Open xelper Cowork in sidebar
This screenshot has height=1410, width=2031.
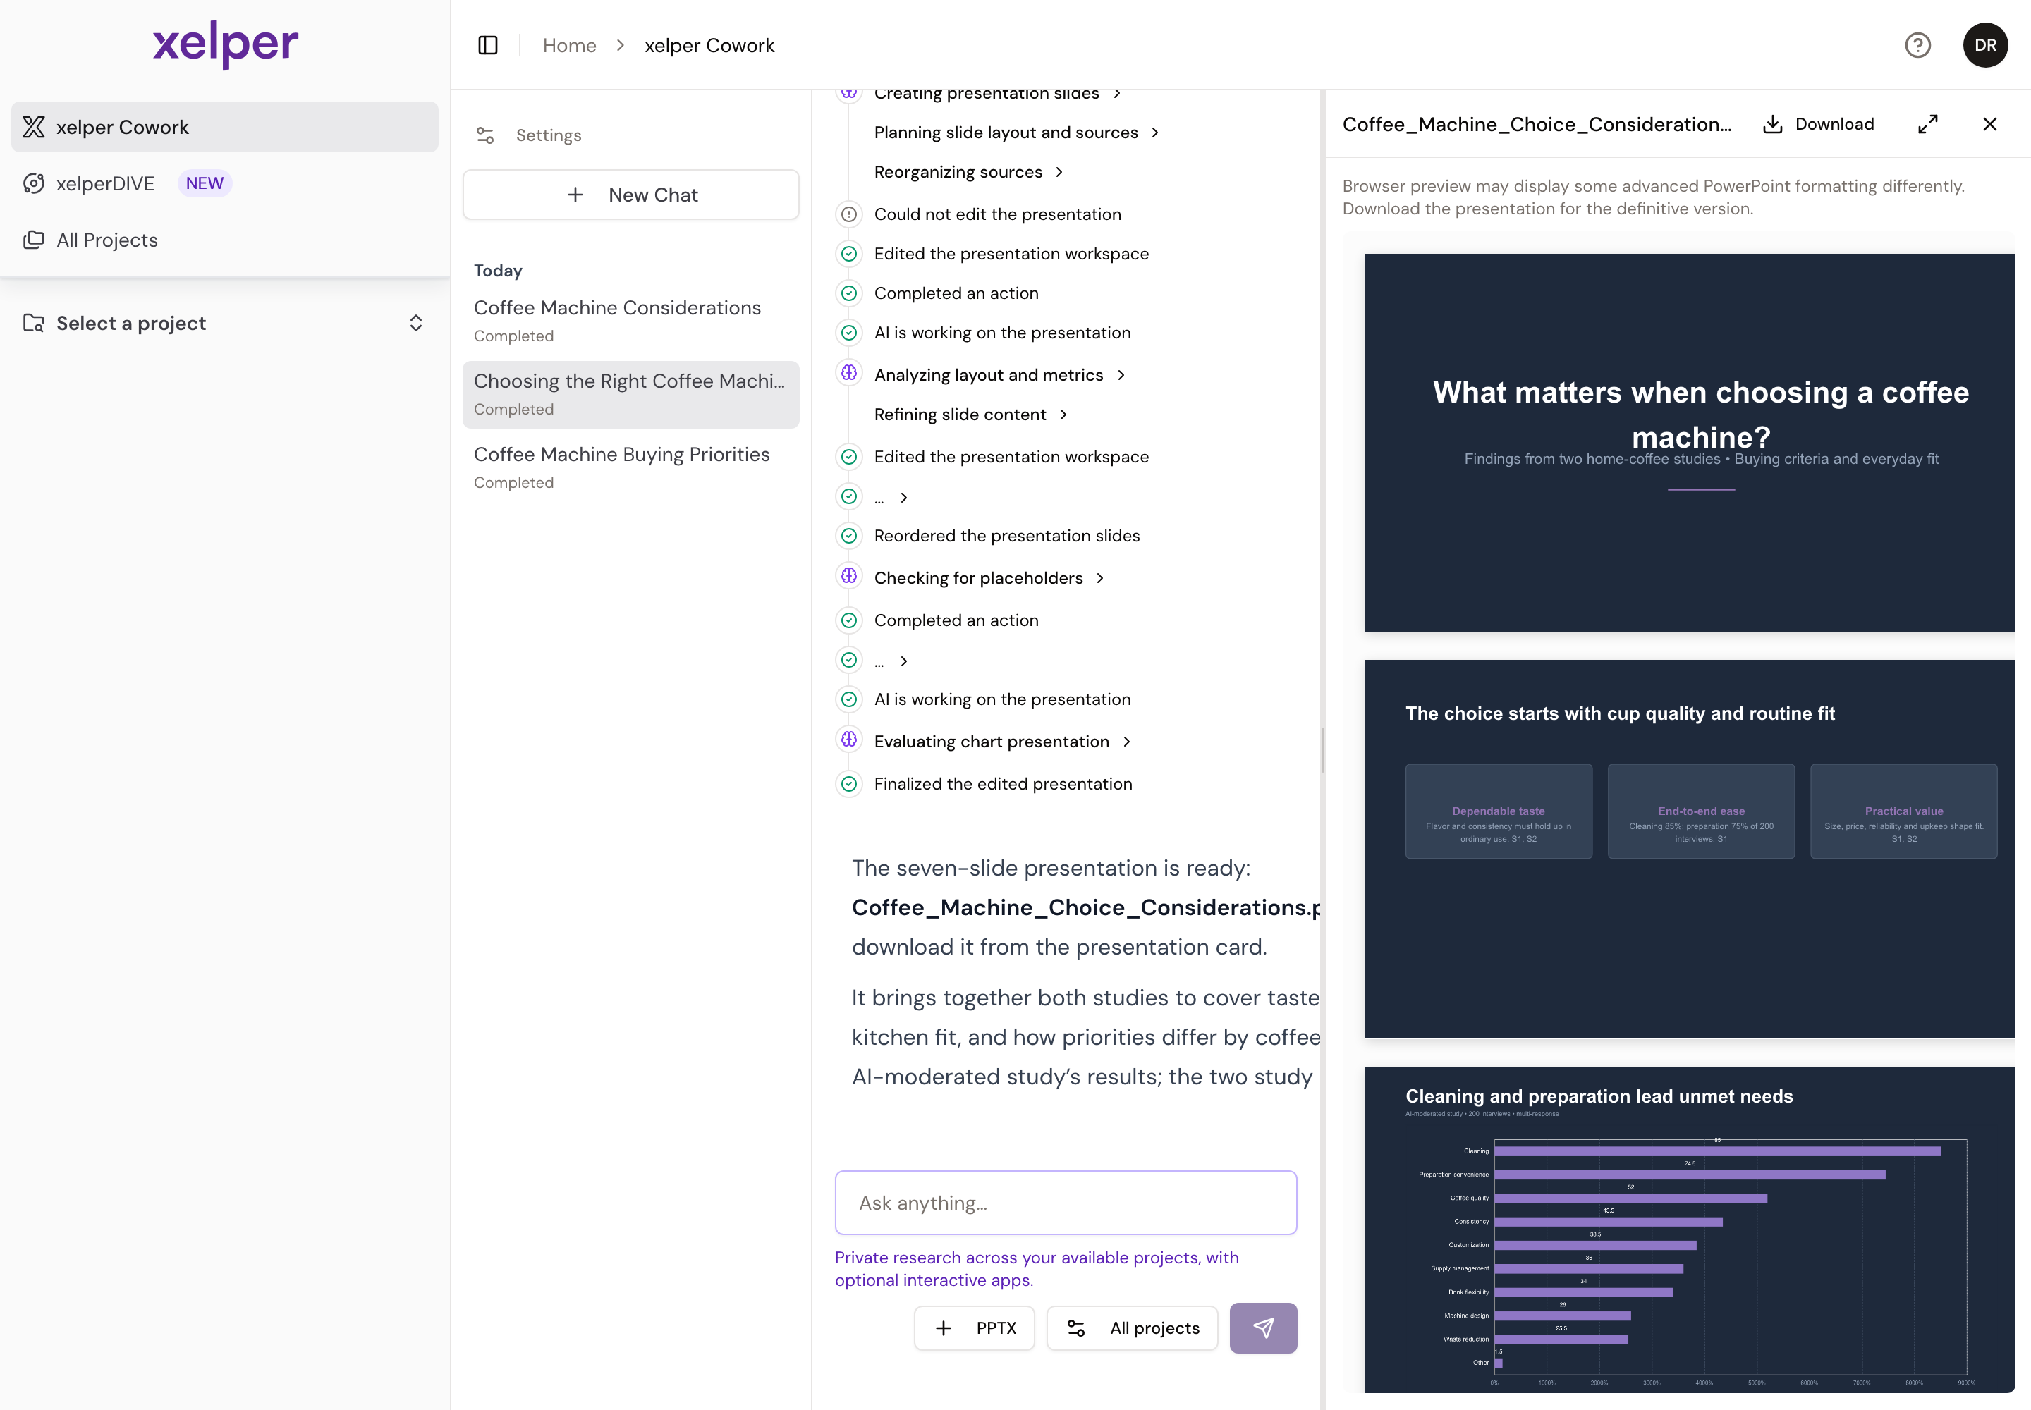point(224,127)
